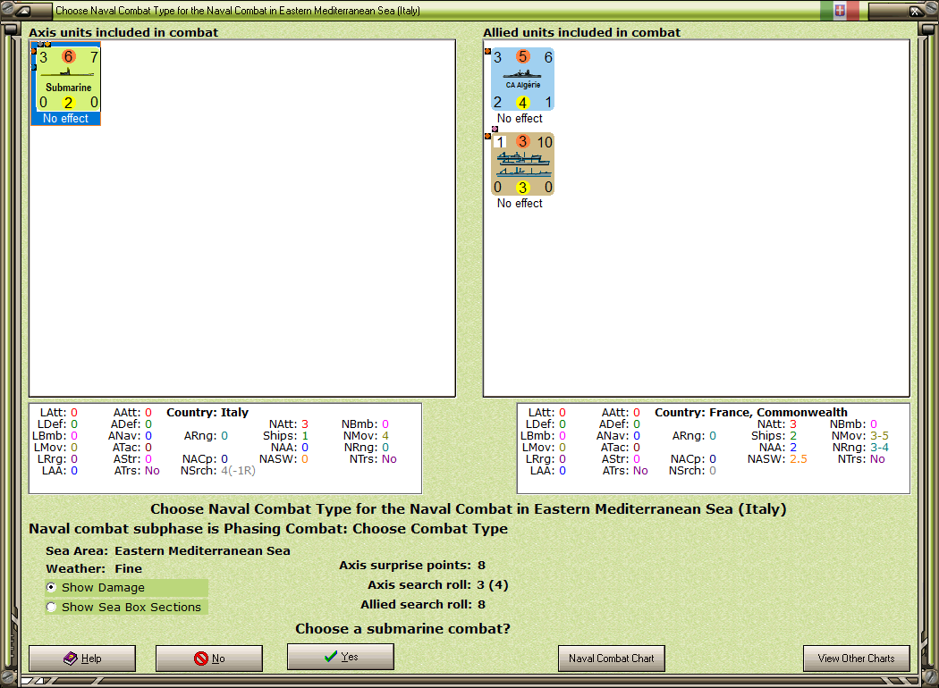Click 'Axis units included in combat' heading

(123, 32)
